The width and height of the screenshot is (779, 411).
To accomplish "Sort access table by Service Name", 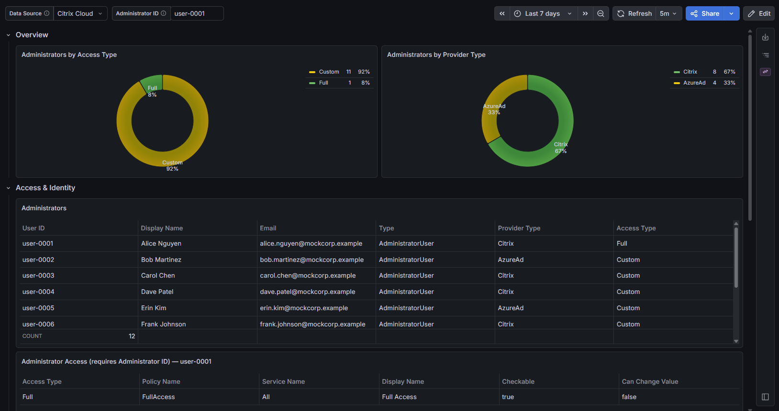I will point(283,381).
